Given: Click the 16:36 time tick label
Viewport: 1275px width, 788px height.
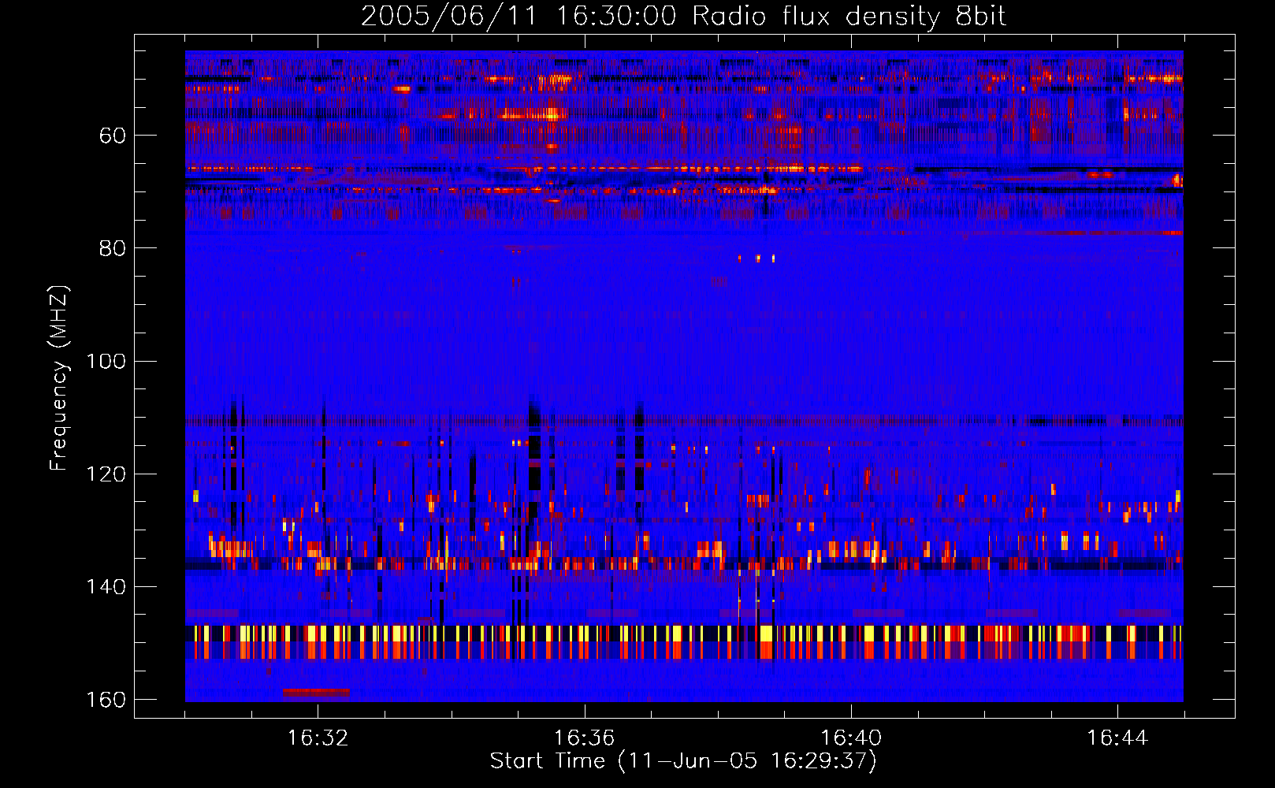Looking at the screenshot, I should coord(584,738).
